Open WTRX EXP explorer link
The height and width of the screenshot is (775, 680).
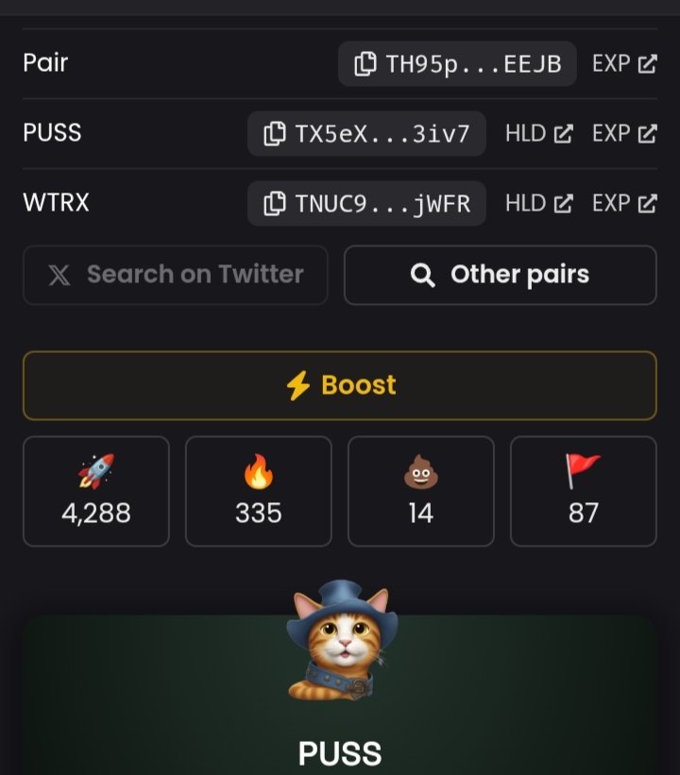pos(624,203)
